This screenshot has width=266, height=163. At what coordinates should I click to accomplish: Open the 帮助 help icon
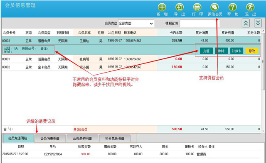(233, 7)
